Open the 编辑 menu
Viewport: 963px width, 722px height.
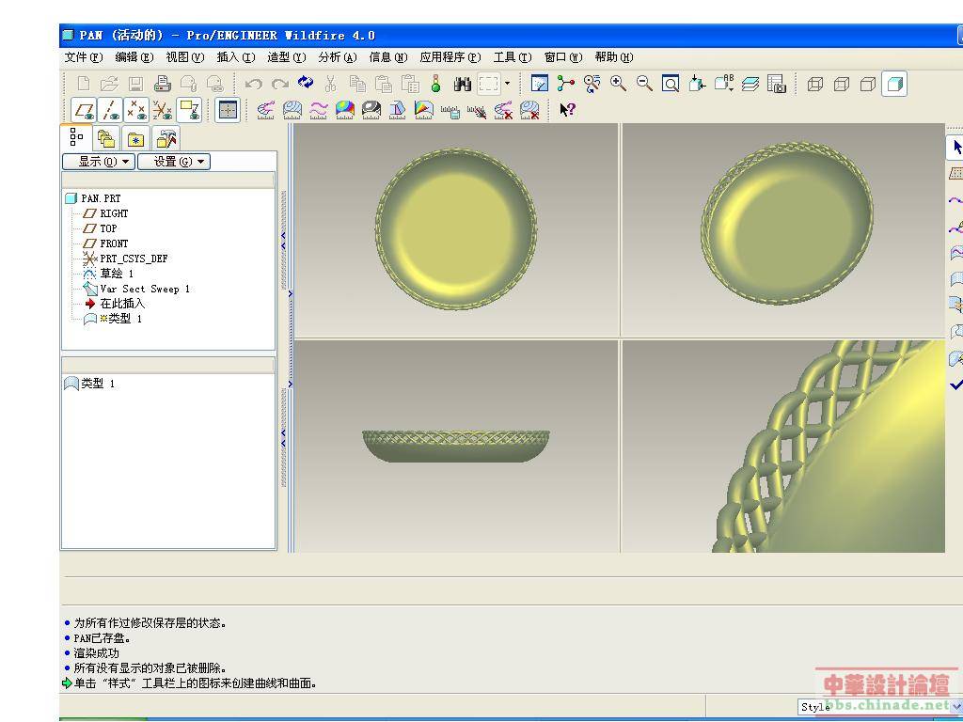[x=134, y=57]
